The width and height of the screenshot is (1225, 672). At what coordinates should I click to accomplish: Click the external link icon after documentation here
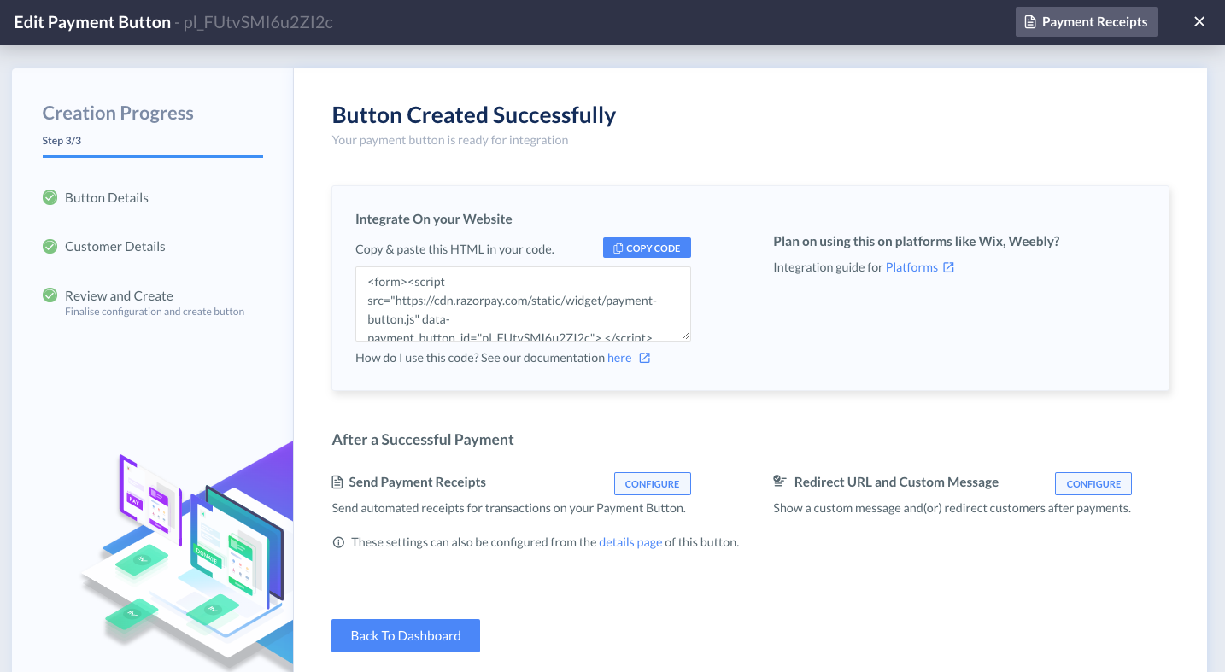[x=645, y=358]
